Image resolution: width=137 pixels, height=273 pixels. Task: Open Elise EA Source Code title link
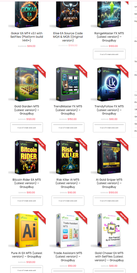[68, 37]
